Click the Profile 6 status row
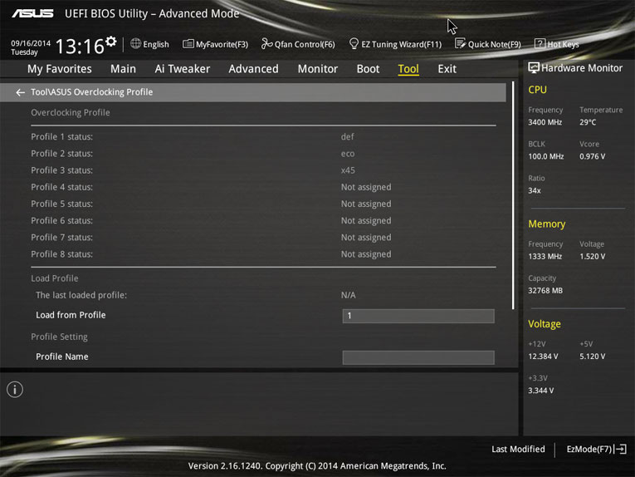The height and width of the screenshot is (477, 635). pyautogui.click(x=263, y=220)
